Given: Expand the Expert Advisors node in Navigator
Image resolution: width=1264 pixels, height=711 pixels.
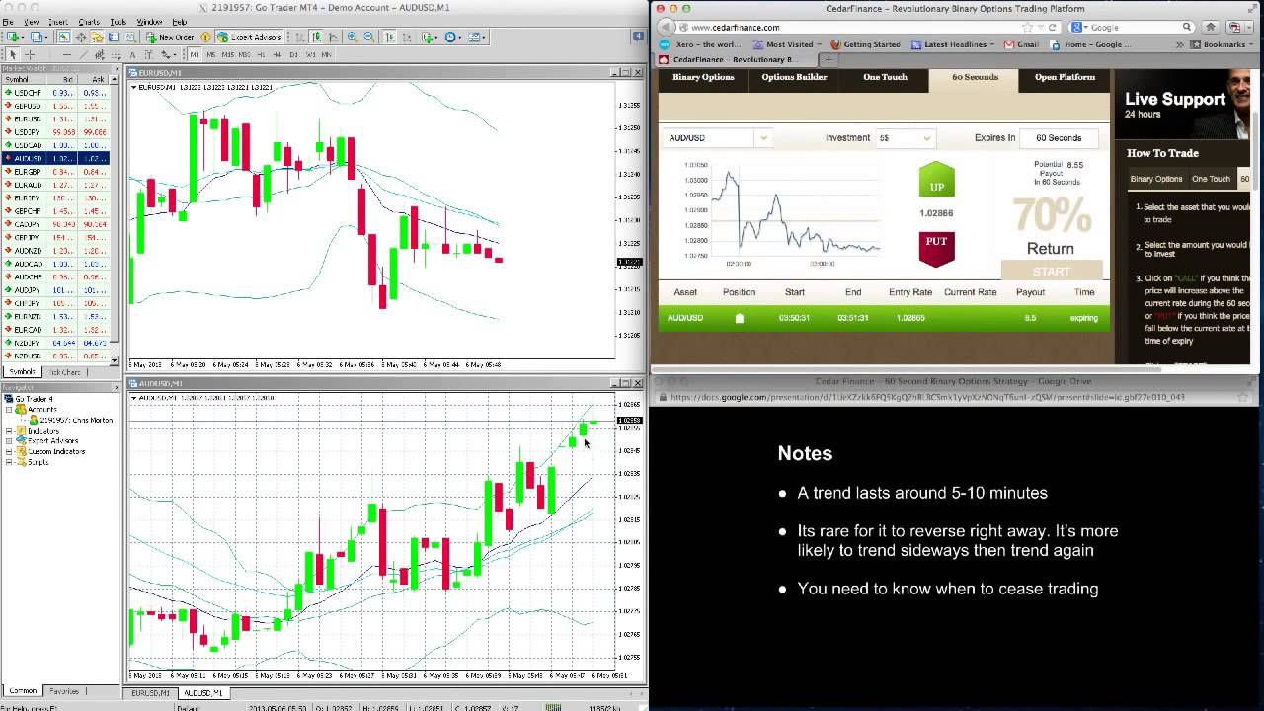Looking at the screenshot, I should [9, 441].
